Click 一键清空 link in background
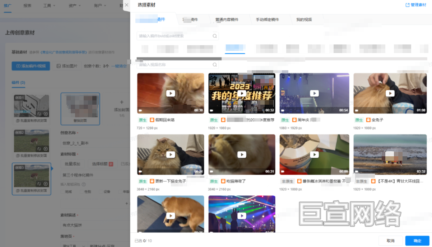This screenshot has height=247, width=432. coord(119,66)
